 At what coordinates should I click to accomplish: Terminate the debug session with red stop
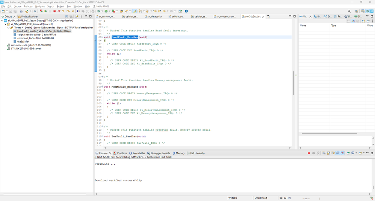(54, 11)
